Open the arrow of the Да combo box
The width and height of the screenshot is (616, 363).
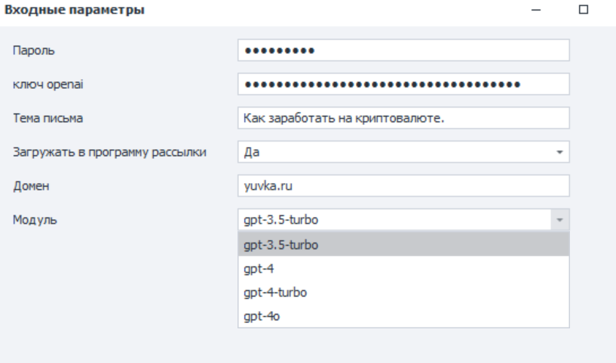tap(559, 152)
